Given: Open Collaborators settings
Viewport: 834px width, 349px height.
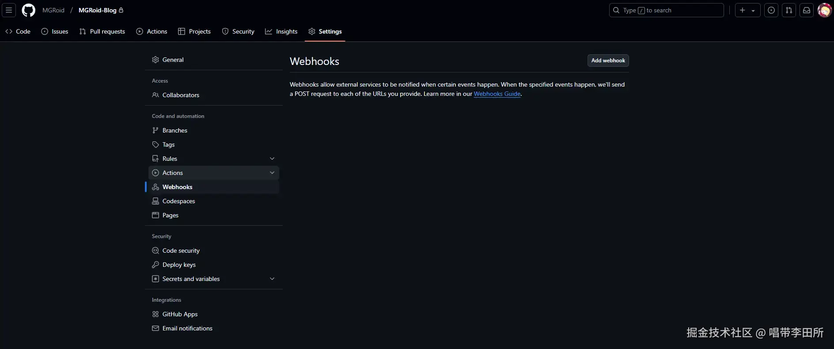Looking at the screenshot, I should [x=214, y=95].
